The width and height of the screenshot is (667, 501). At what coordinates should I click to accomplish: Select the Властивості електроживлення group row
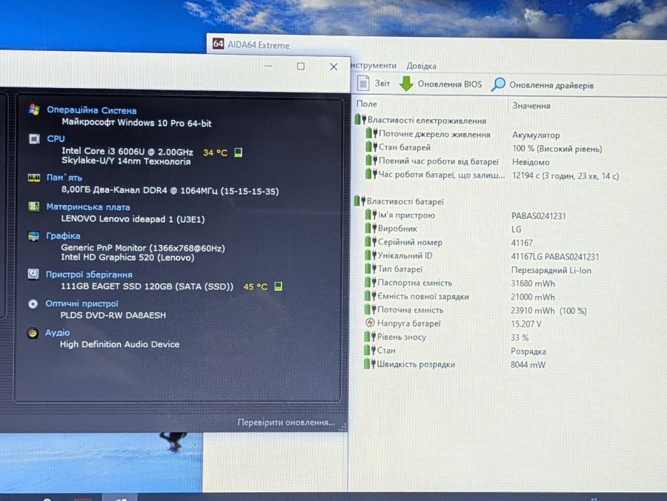click(x=421, y=121)
